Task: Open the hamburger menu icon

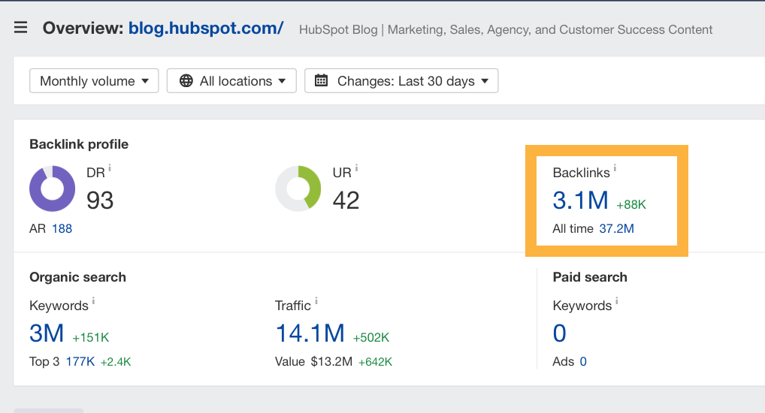Action: tap(21, 29)
